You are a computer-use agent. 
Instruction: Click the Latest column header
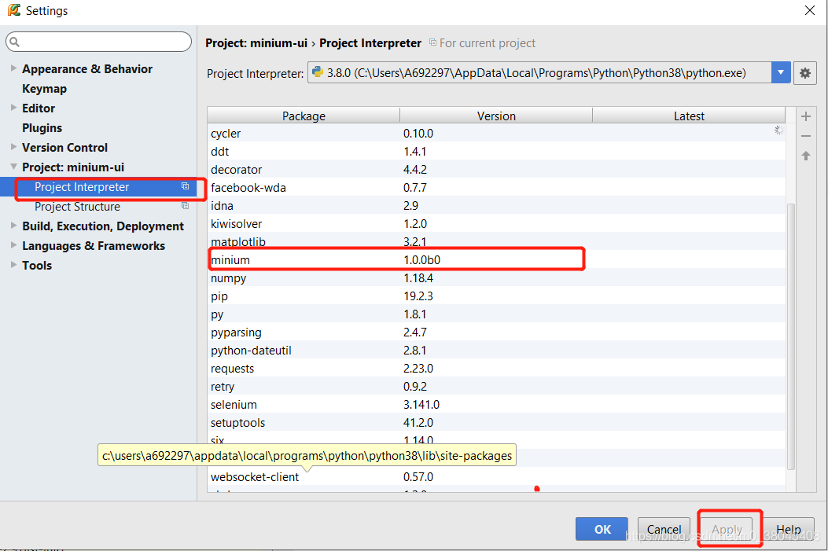coord(689,116)
